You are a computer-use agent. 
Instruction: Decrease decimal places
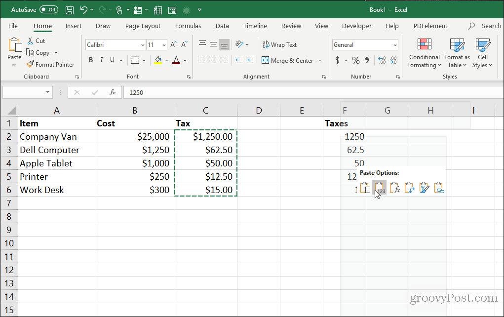tap(393, 60)
